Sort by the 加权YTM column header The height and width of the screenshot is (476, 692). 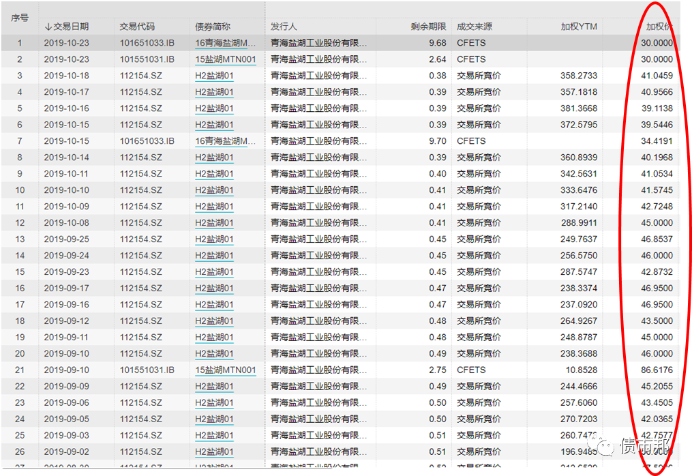[579, 27]
